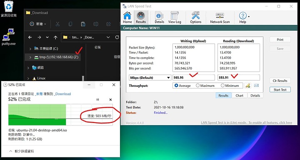This screenshot has width=300, height=160.
Task: Click the copy progress speed graph
Action: [60, 115]
